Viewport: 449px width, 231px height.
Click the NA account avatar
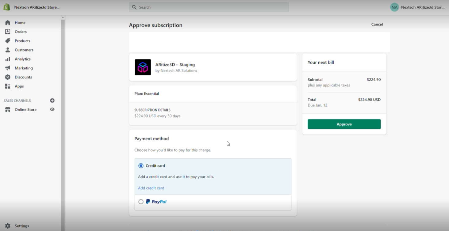[394, 7]
